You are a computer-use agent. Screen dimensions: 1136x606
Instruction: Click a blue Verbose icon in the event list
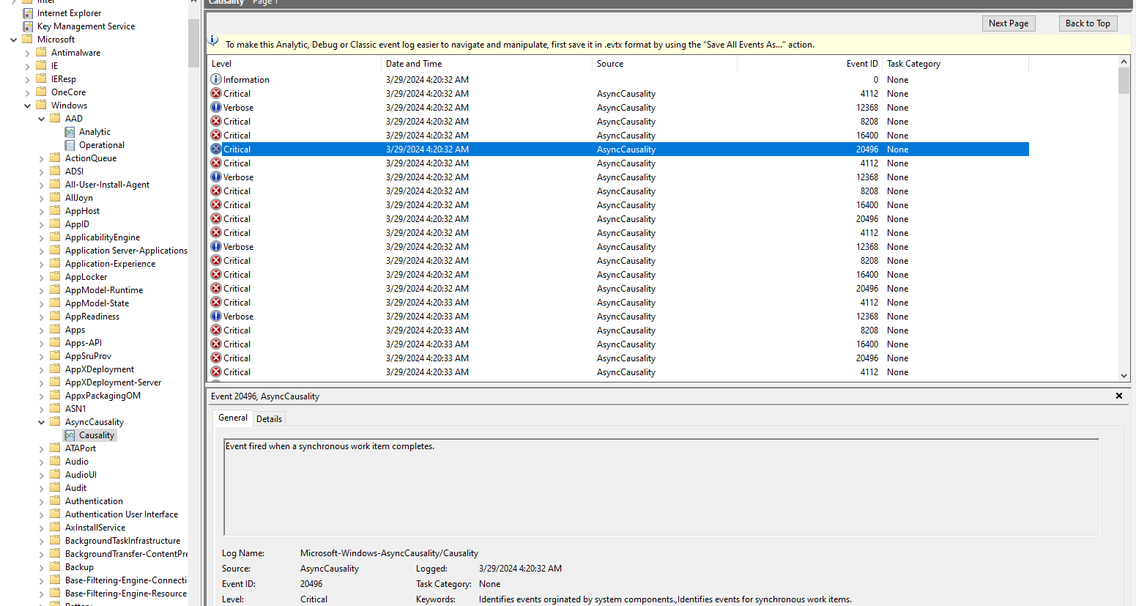216,107
